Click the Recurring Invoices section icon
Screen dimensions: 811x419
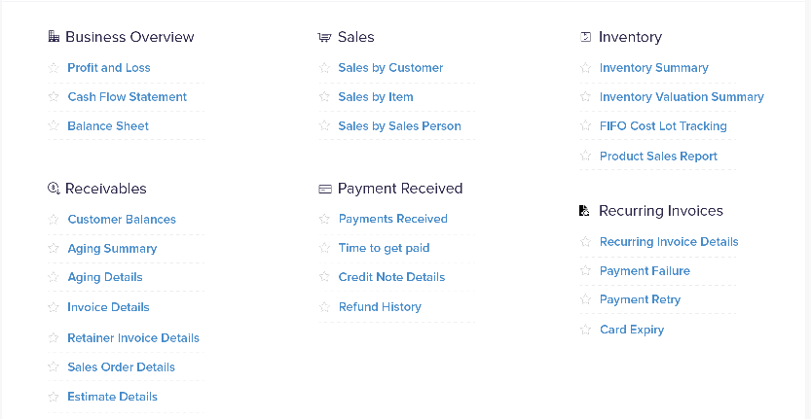point(584,211)
